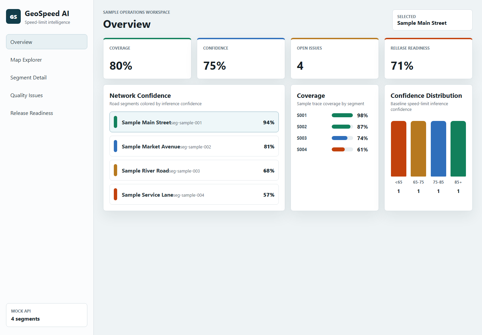Click the green 85+ distribution bar
This screenshot has width=482, height=335.
point(458,149)
